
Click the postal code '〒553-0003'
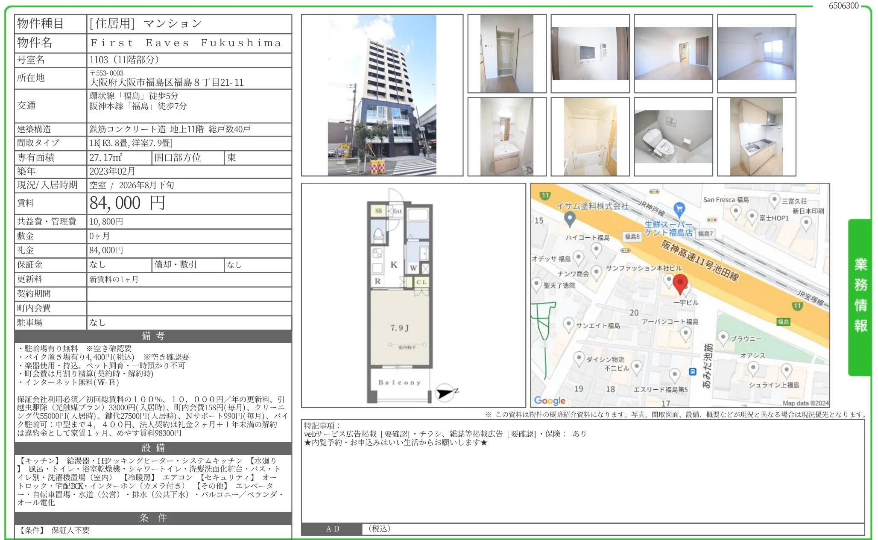(106, 73)
